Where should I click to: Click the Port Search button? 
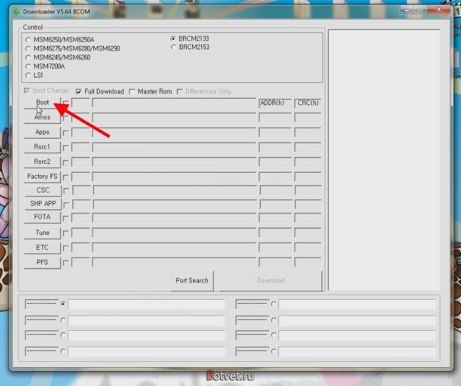click(x=192, y=281)
